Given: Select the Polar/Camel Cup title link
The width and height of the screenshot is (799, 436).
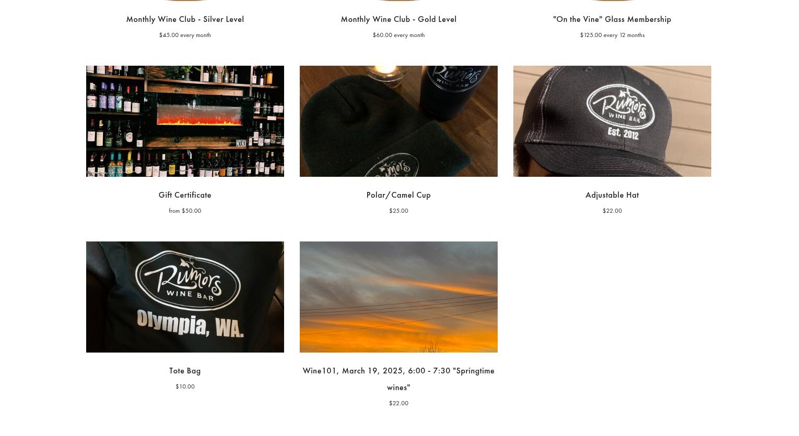Looking at the screenshot, I should pyautogui.click(x=398, y=195).
